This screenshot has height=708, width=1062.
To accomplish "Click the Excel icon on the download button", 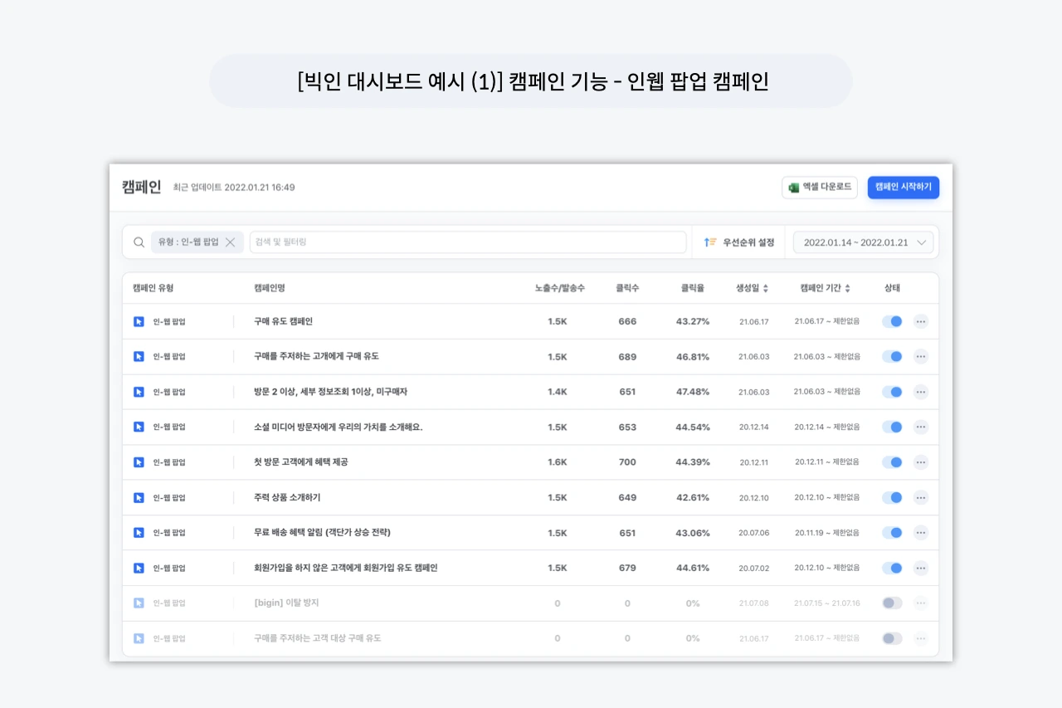I will pyautogui.click(x=793, y=187).
